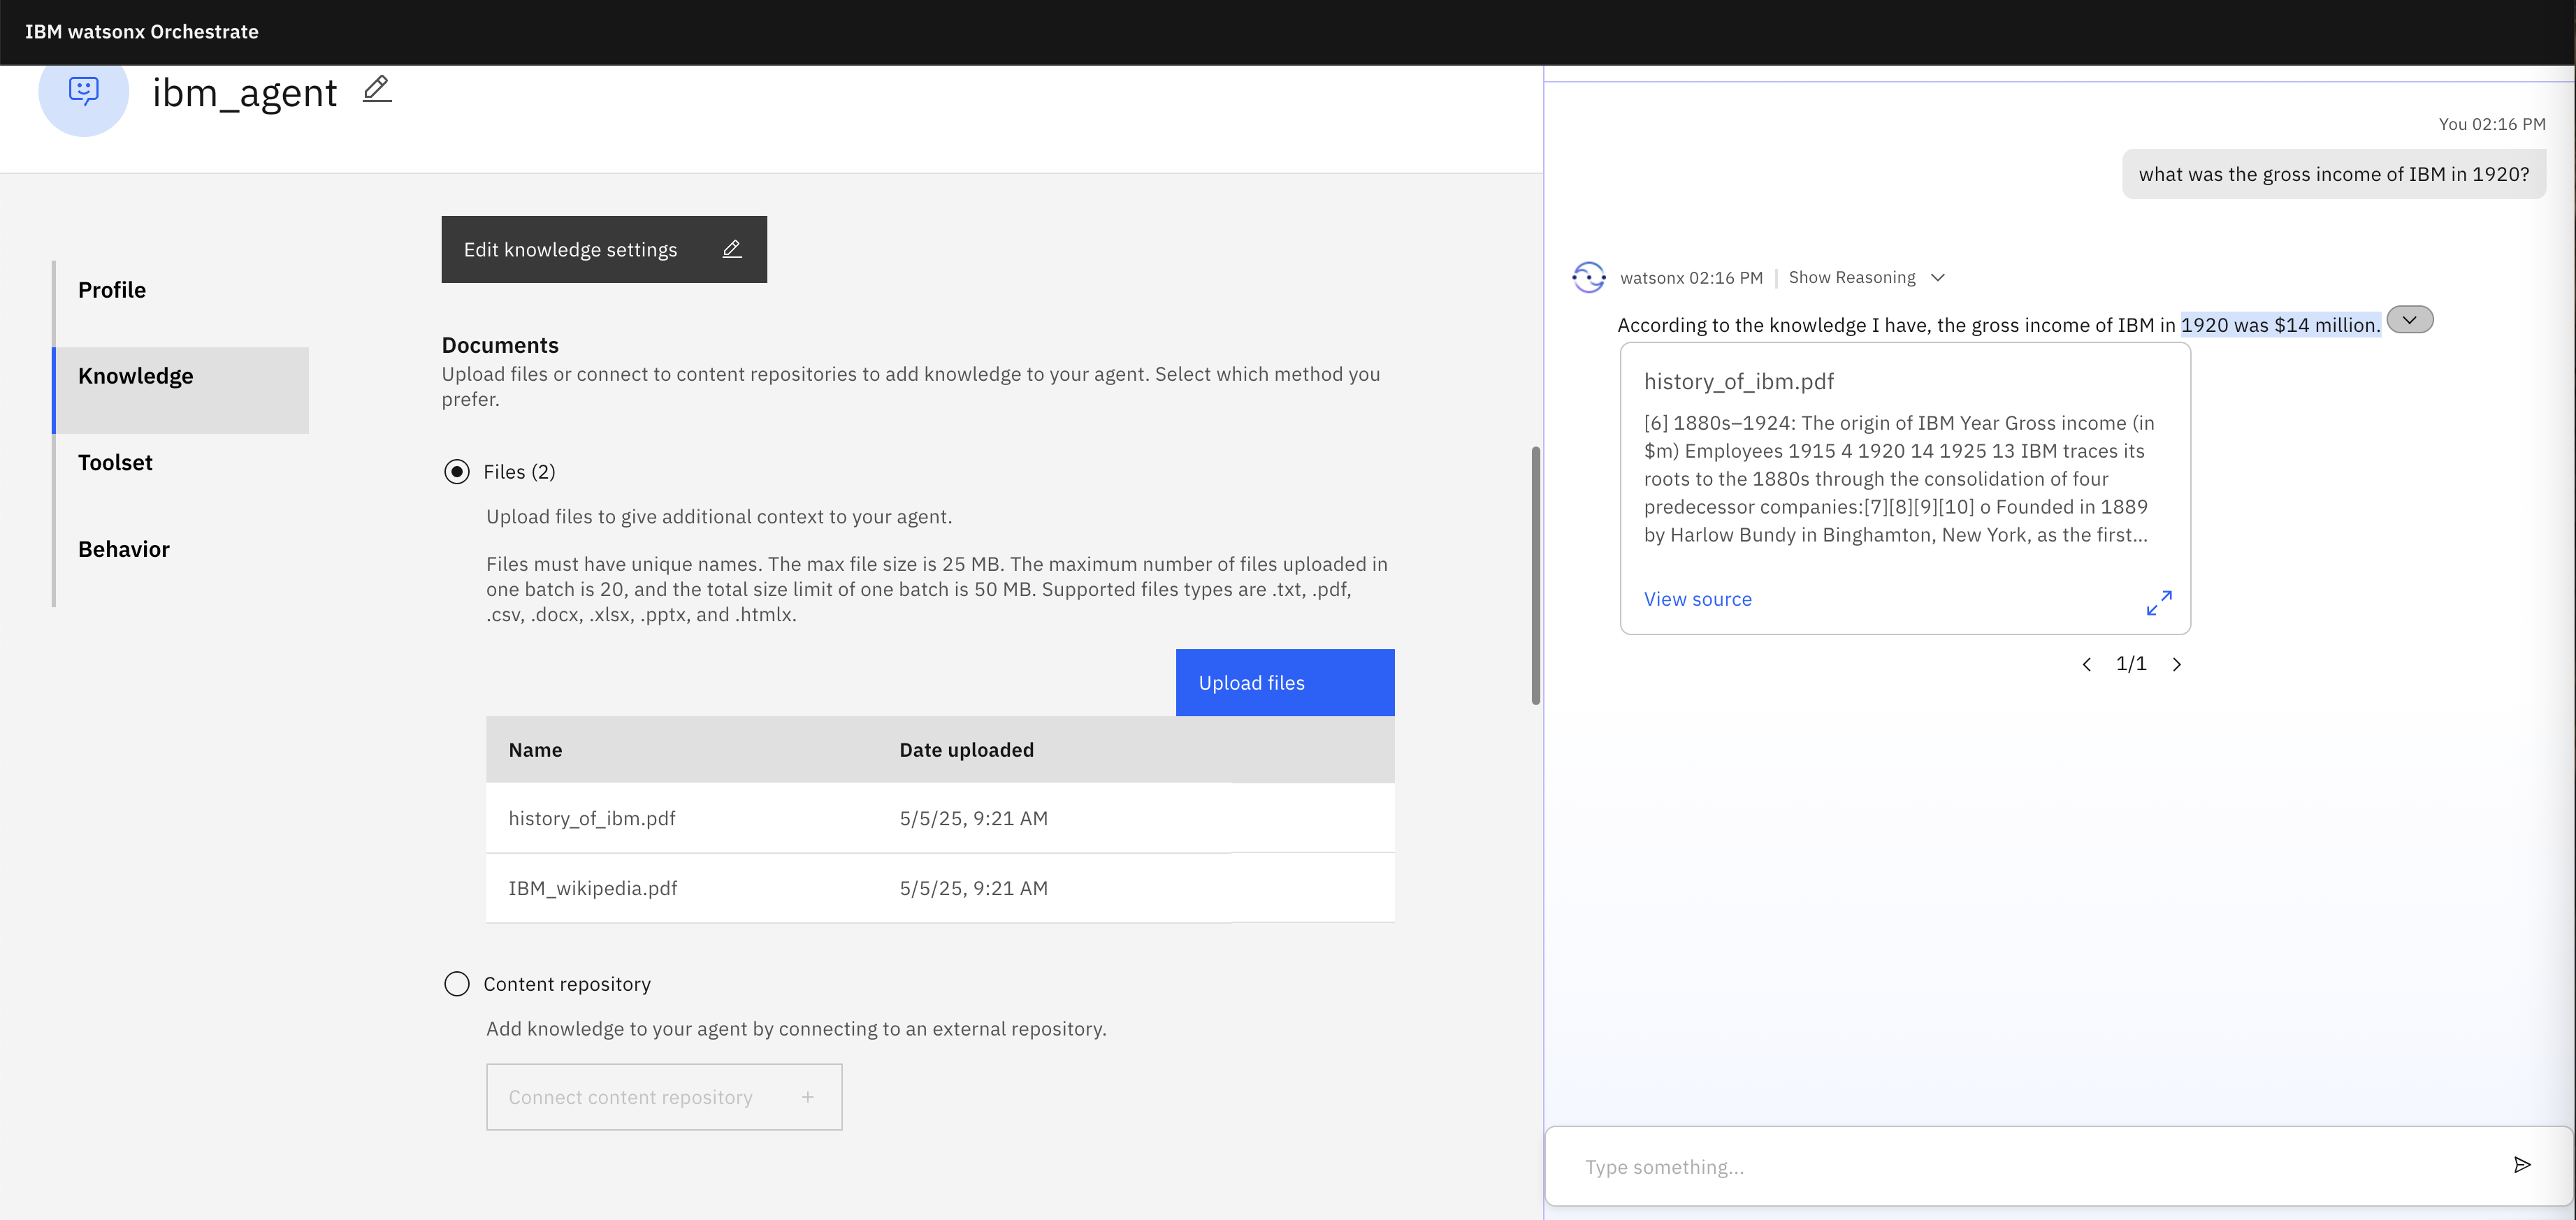Click the Upload files button

tap(1285, 683)
